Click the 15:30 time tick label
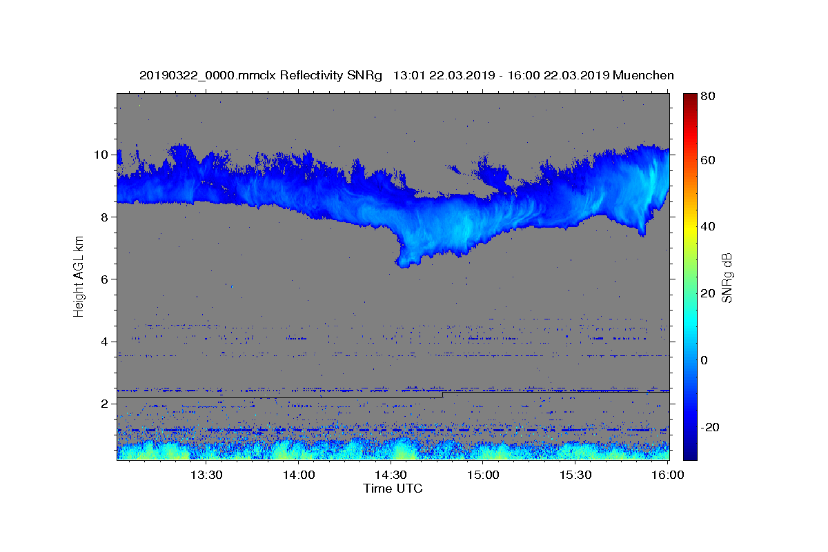The height and width of the screenshot is (552, 828). click(575, 475)
